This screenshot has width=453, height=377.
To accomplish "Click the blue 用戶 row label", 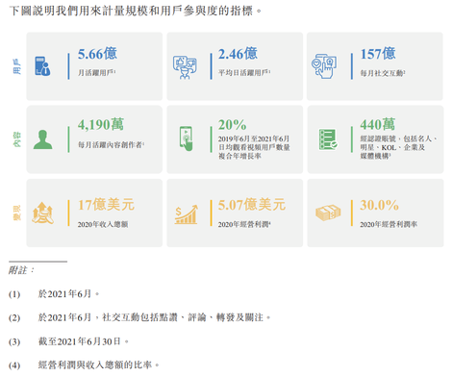I will coord(16,66).
